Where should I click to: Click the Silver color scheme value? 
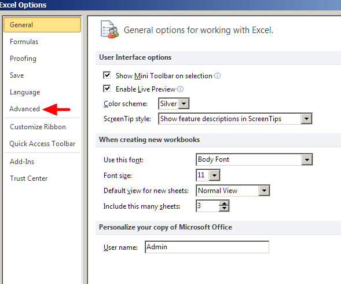coord(168,103)
